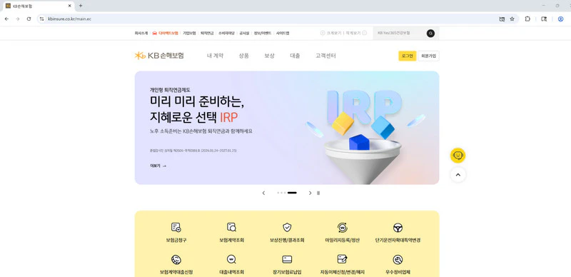Screen dimensions: 571x277
Task: Click 더보기 on the IRP banner
Action: click(x=158, y=166)
